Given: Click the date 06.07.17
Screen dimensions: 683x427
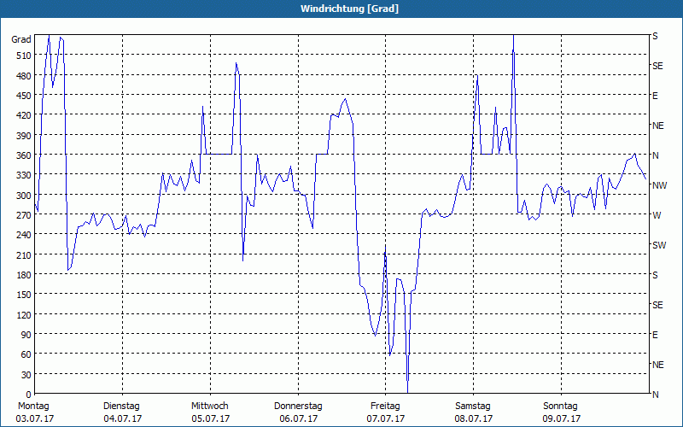Looking at the screenshot, I should pos(298,418).
